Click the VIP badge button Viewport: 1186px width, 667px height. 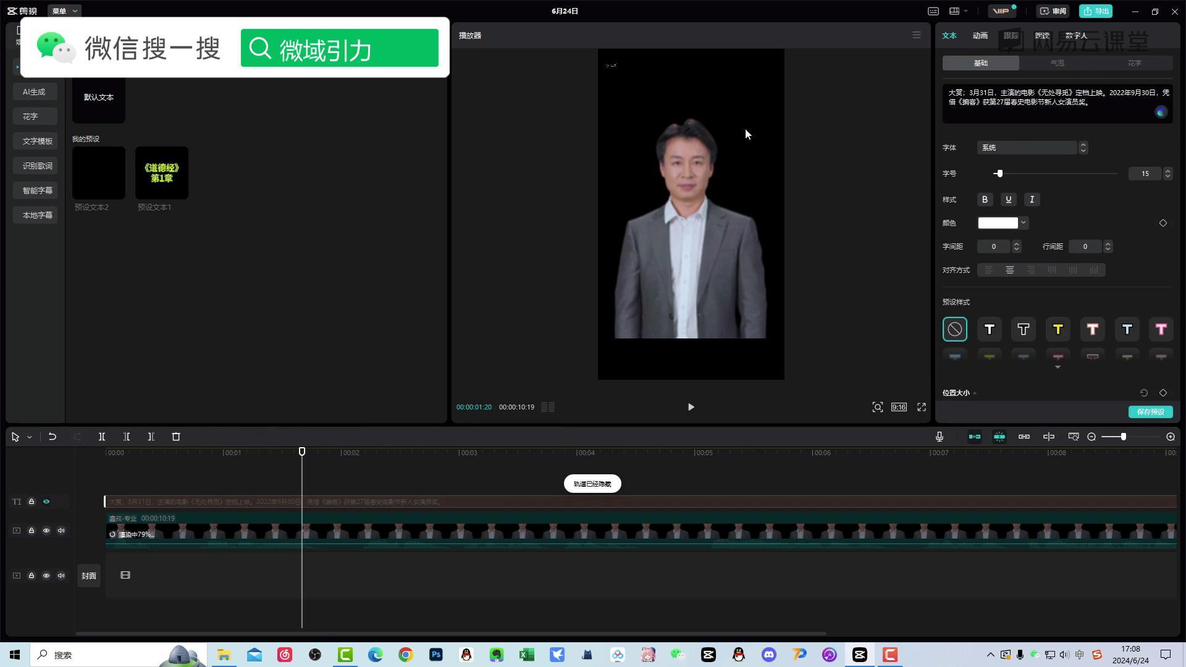pyautogui.click(x=1001, y=11)
